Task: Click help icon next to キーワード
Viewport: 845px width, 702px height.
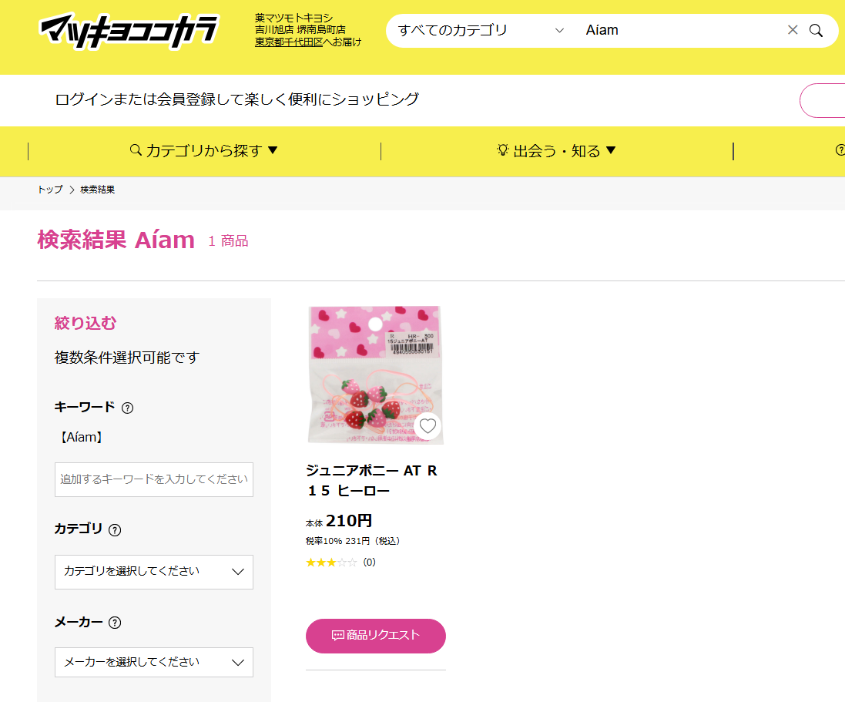Action: (x=127, y=408)
